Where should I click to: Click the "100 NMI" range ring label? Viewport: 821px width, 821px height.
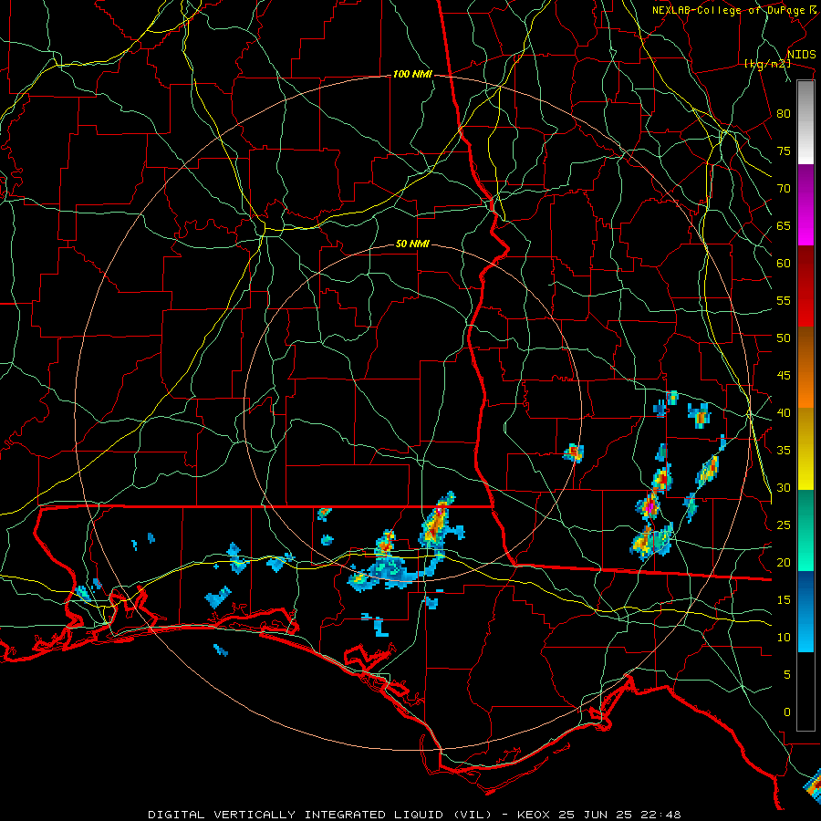pos(412,75)
